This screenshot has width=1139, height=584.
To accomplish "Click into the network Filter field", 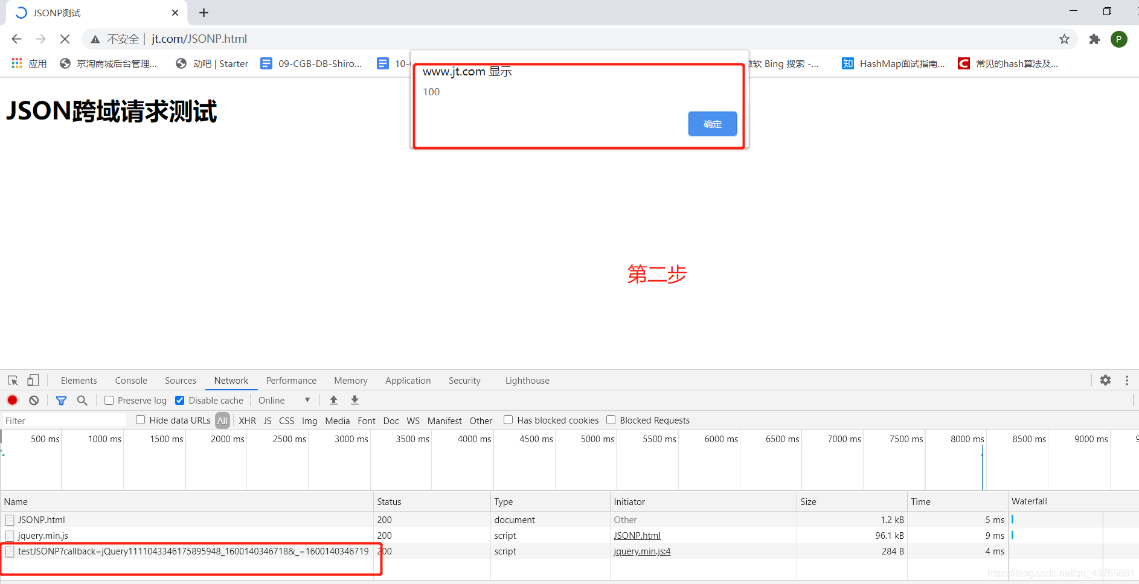I will (63, 421).
